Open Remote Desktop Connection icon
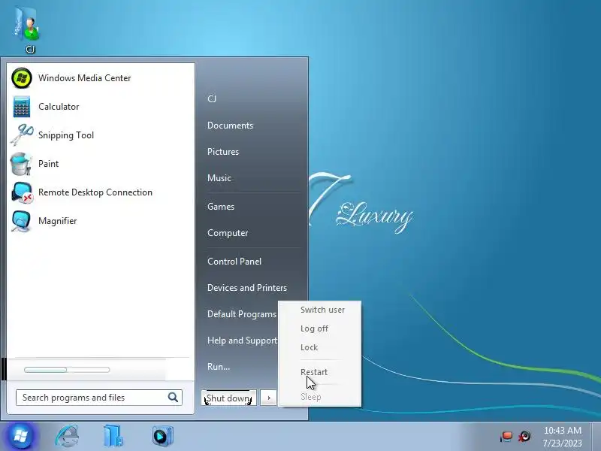 [22, 192]
